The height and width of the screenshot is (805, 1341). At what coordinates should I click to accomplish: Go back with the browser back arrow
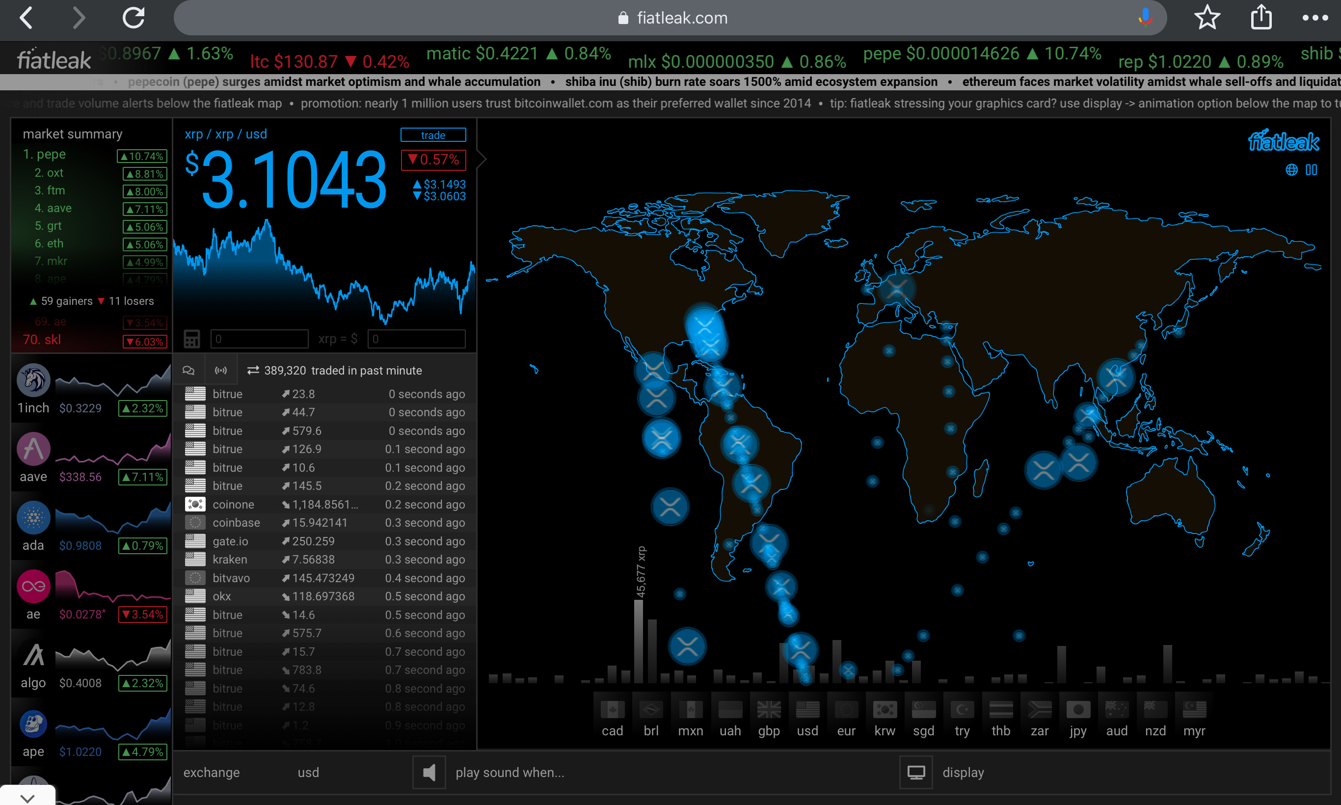26,18
